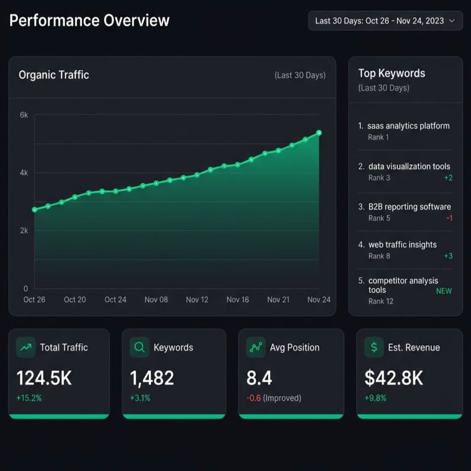The height and width of the screenshot is (471, 471).
Task: Click the 8.4 Avg Position value
Action: 259,378
